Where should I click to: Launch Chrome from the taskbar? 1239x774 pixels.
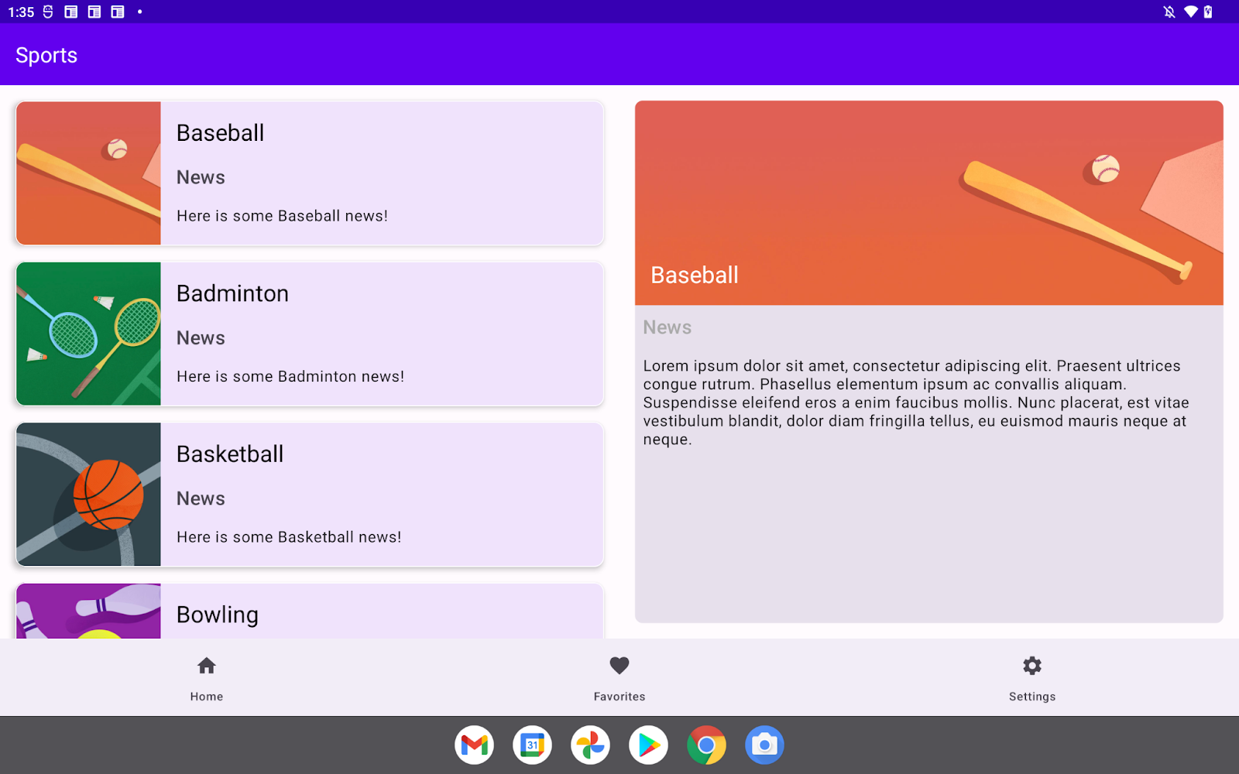[x=706, y=745]
